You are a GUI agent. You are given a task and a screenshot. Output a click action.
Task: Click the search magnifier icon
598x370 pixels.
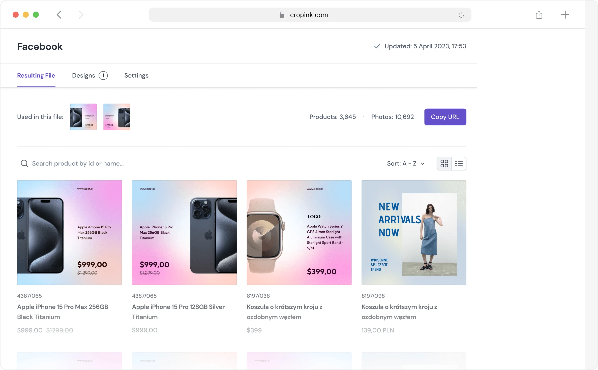click(x=24, y=164)
